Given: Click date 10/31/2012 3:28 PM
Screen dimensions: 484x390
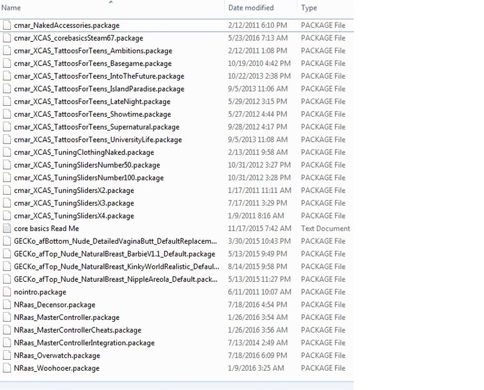Looking at the screenshot, I should 259,177.
